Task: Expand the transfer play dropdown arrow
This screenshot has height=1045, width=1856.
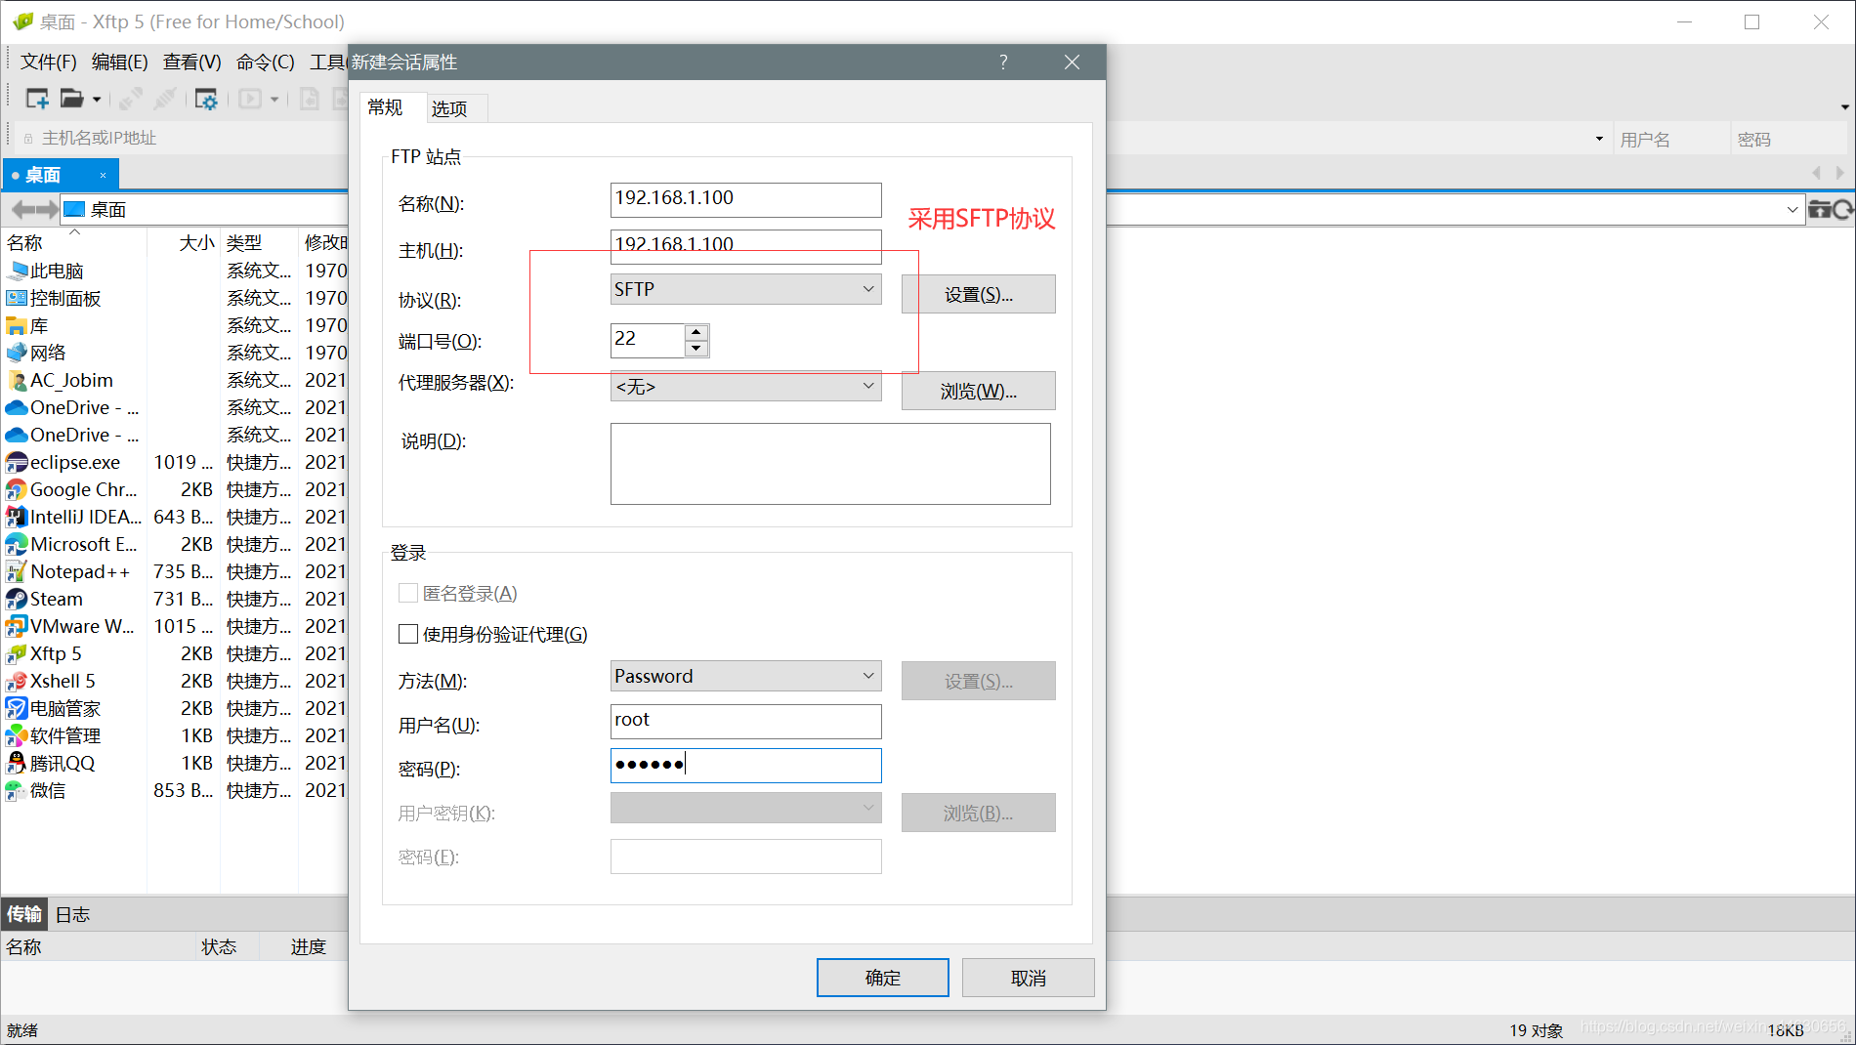Action: (274, 100)
